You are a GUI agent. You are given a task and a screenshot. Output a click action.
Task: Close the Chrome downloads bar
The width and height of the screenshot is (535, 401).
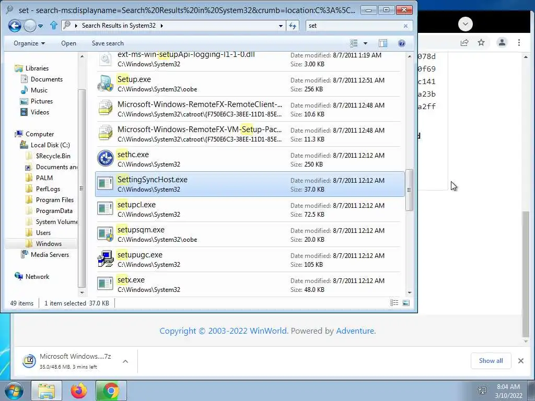pos(521,361)
